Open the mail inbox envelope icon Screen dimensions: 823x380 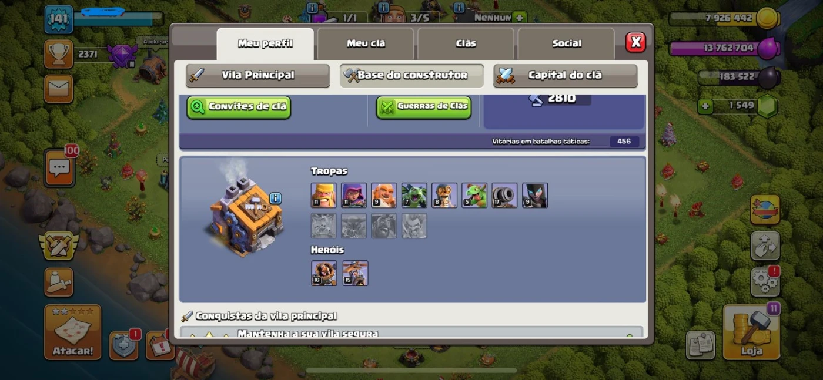(59, 89)
